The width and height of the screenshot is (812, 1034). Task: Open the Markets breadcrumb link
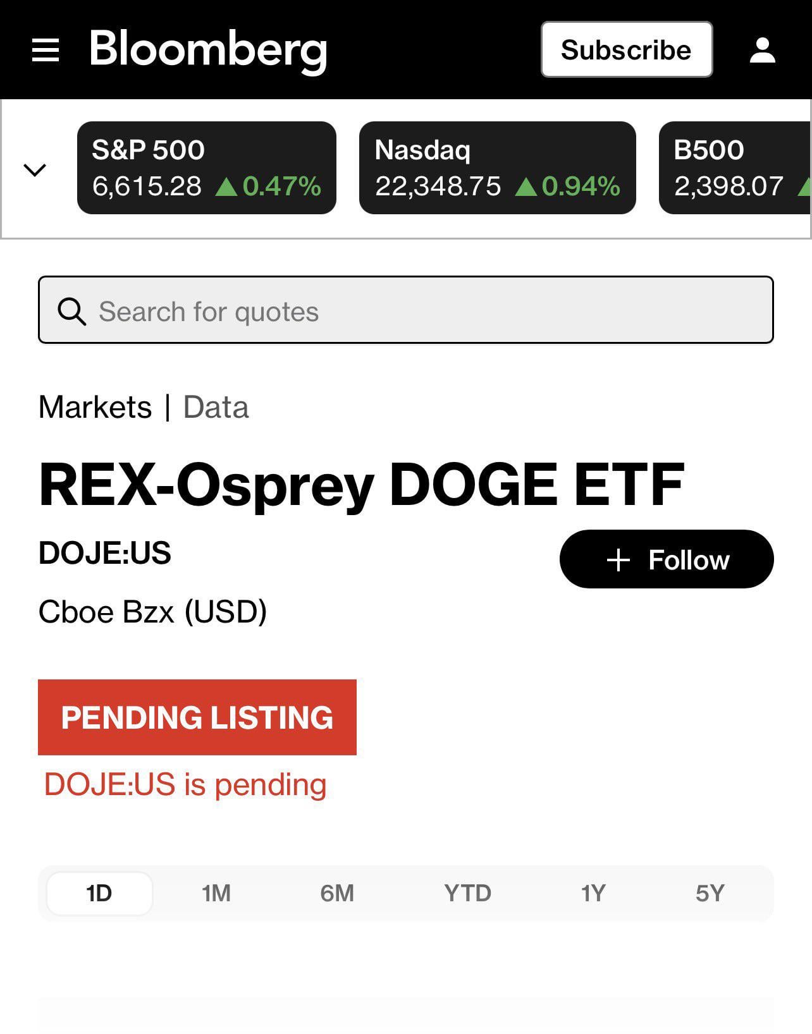[x=95, y=406]
